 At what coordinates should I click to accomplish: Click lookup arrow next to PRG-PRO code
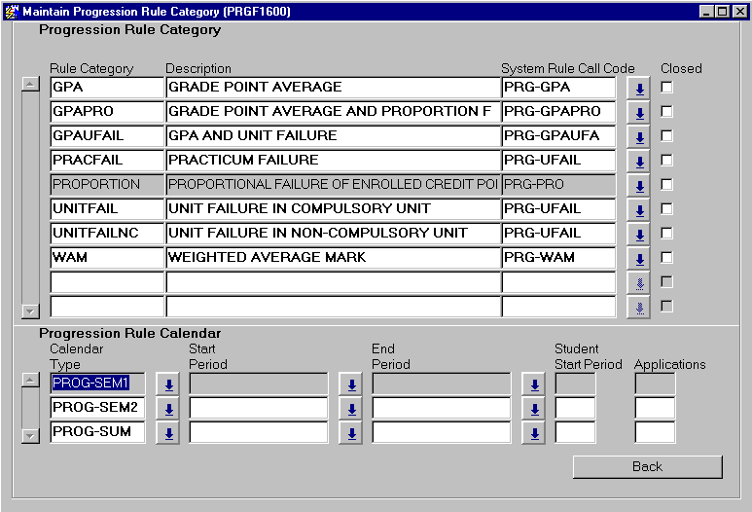pyautogui.click(x=639, y=186)
